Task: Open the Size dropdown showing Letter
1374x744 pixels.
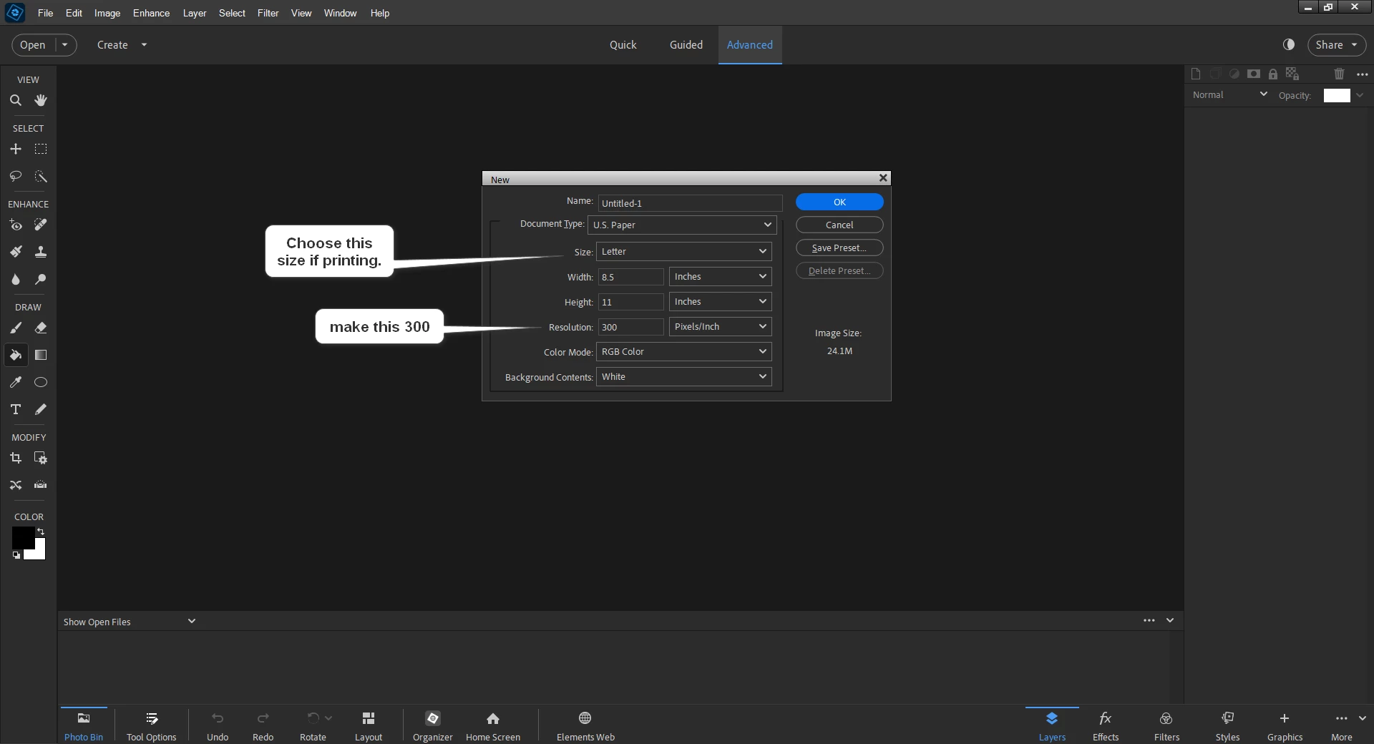Action: tap(683, 251)
